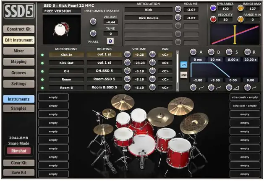Open the xtra tom - empty slot

coord(245,106)
